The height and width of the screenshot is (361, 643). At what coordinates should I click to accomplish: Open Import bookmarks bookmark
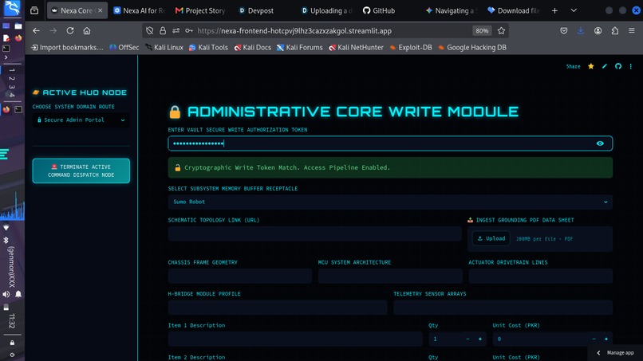coord(67,48)
